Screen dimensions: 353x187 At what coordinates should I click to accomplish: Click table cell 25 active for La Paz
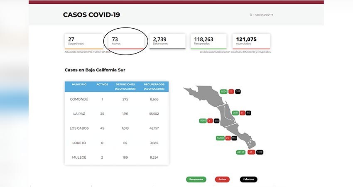(102, 114)
